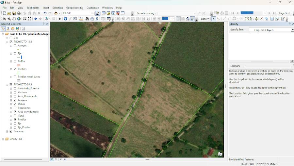Turn off the Daños layer

click(15, 104)
